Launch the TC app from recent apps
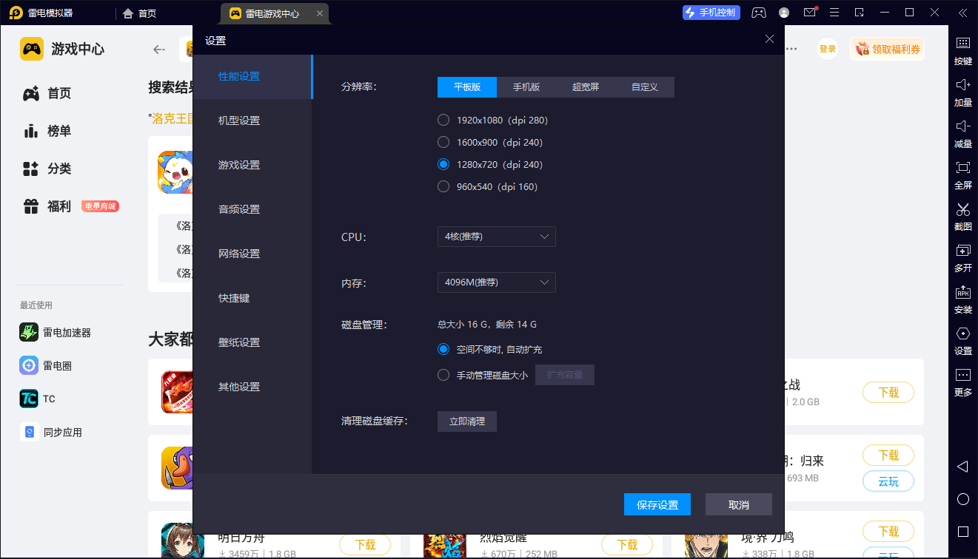The image size is (978, 559). (38, 399)
